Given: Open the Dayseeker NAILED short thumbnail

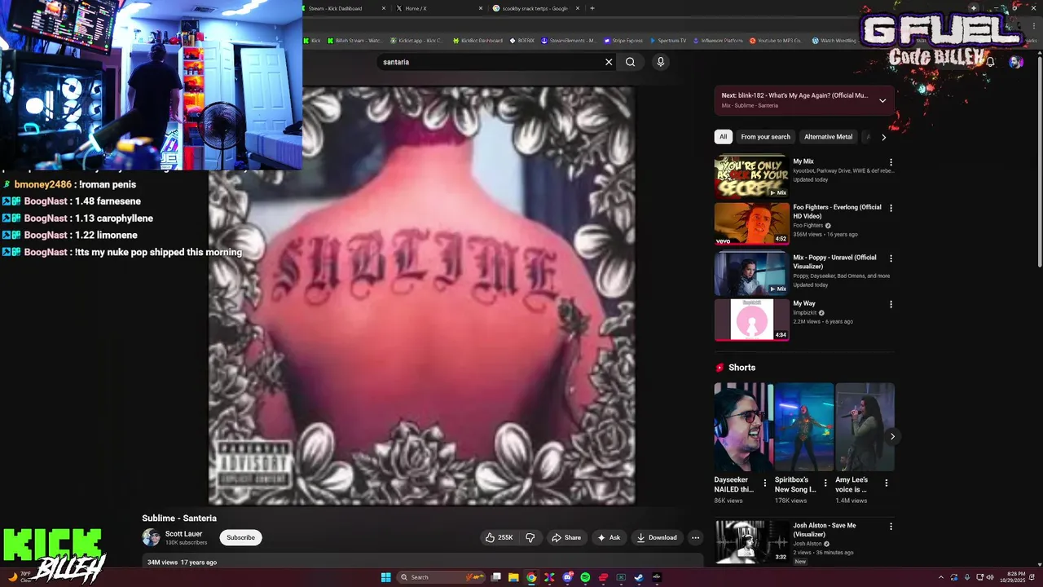Looking at the screenshot, I should (x=743, y=427).
